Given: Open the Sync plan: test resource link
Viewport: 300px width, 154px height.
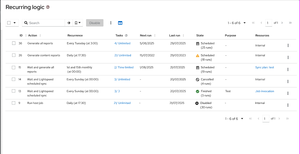Looking at the screenshot, I should (265, 67).
